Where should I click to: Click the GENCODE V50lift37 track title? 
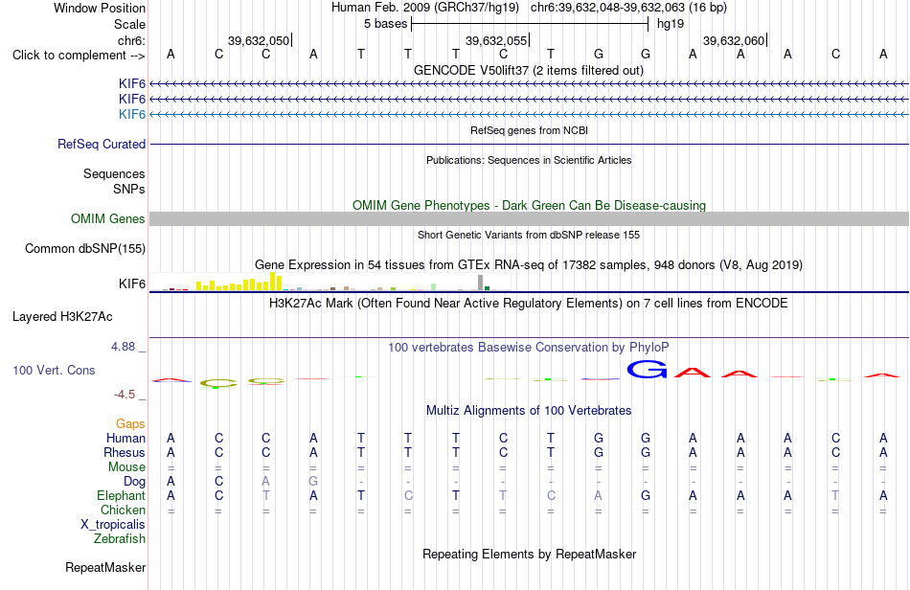point(529,70)
